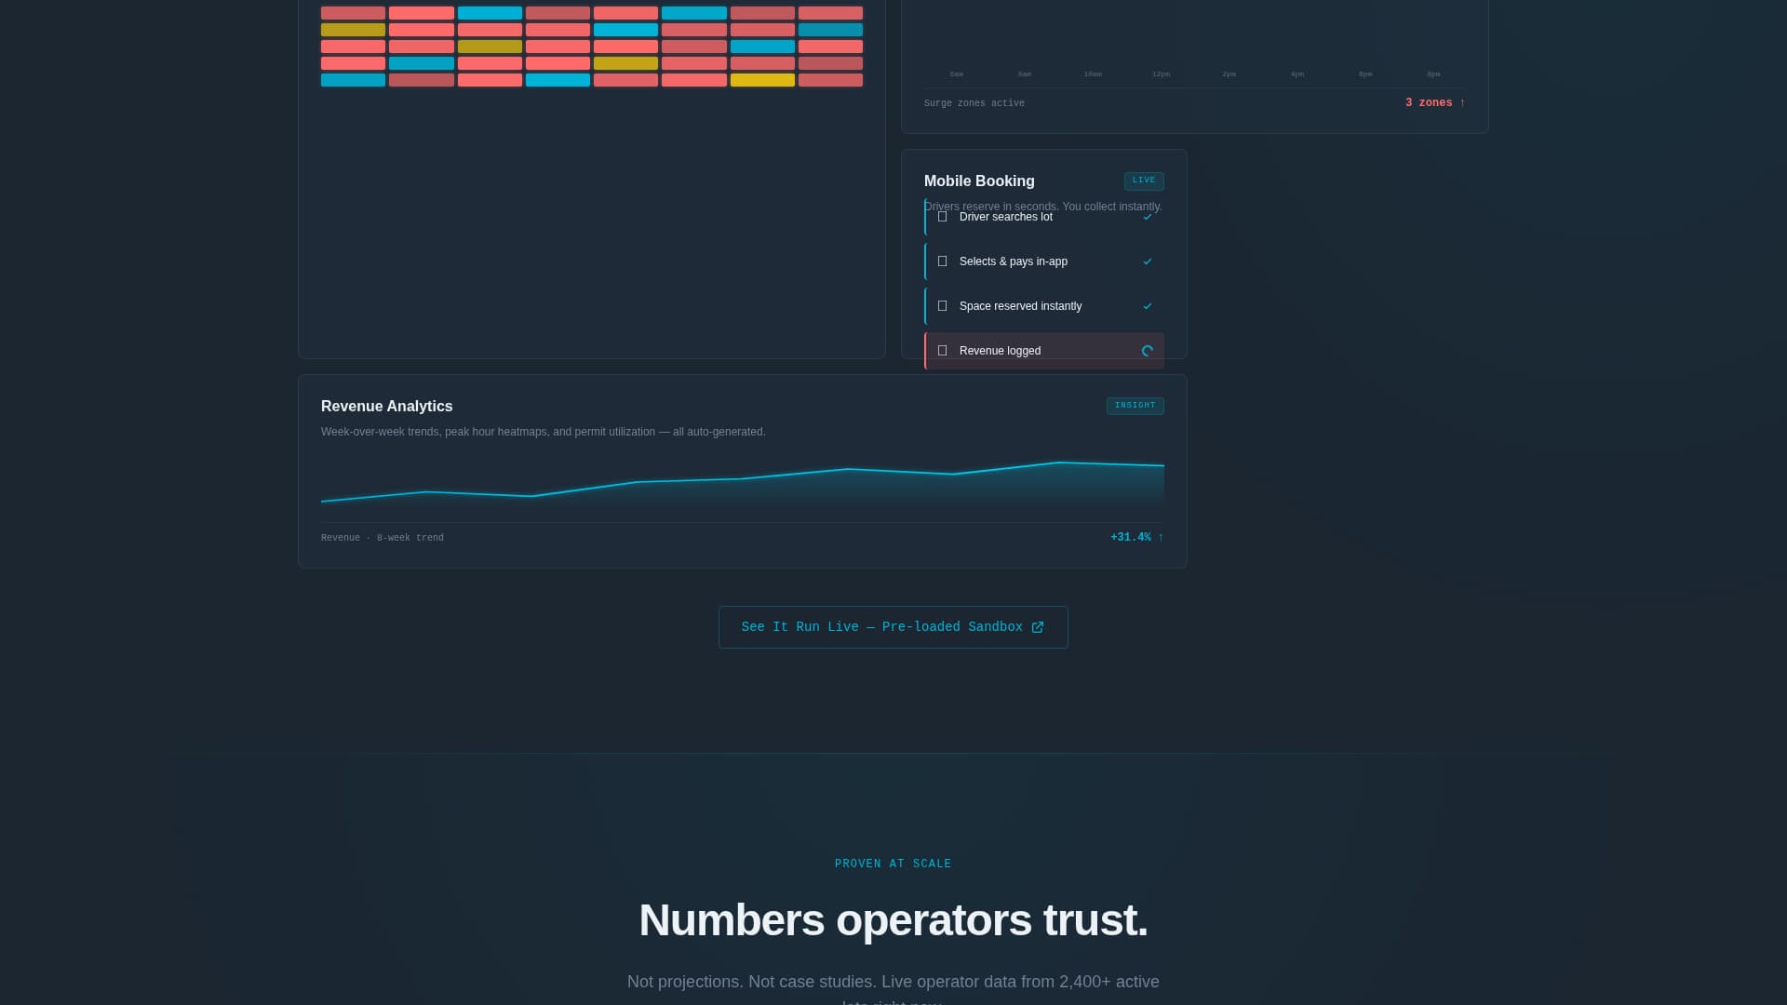Select the 'Revenue logged' step text
1787x1005 pixels.
click(x=1000, y=351)
